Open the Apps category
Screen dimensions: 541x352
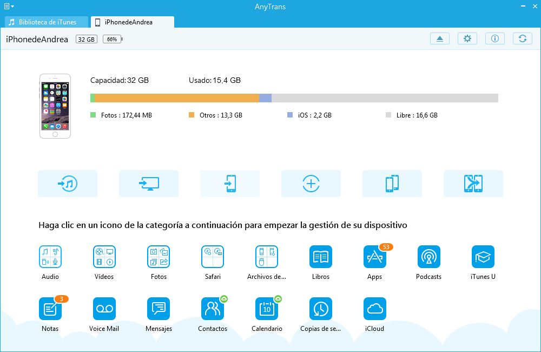click(x=375, y=257)
